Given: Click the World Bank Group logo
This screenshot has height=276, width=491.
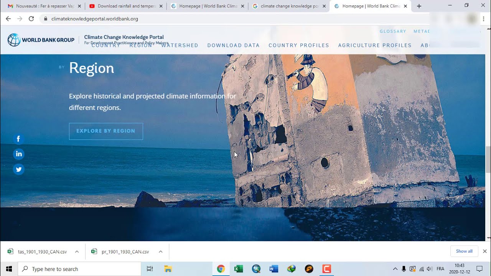Looking at the screenshot, I should click(x=41, y=40).
